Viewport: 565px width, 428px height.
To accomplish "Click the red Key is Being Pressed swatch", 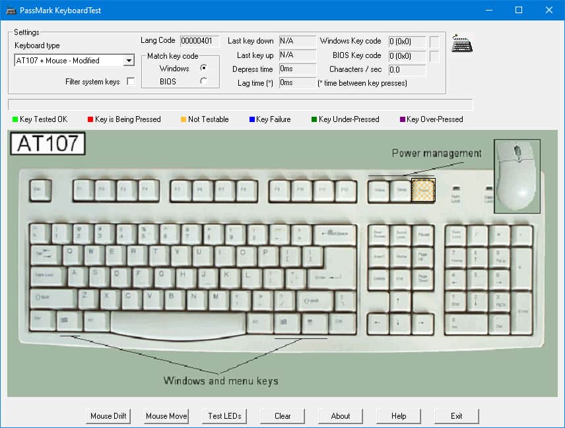I will (x=90, y=119).
